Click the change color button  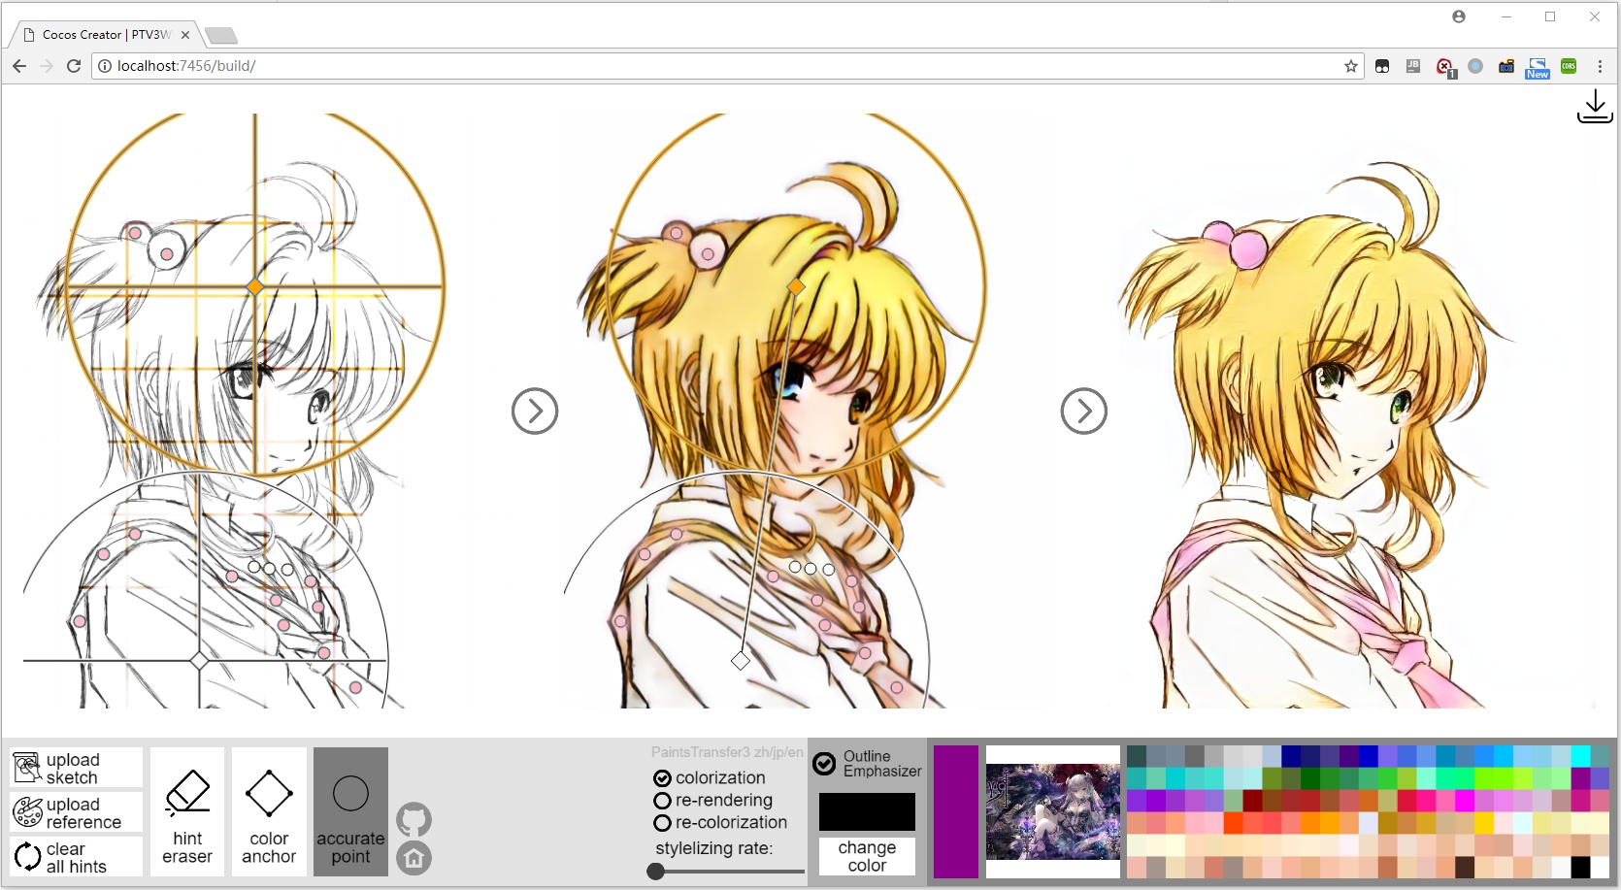point(867,856)
